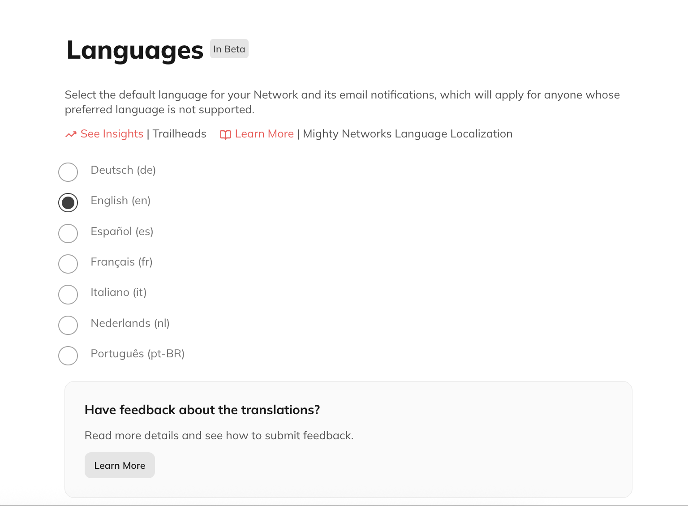Click the English (en) label text
The height and width of the screenshot is (506, 688).
[120, 201]
